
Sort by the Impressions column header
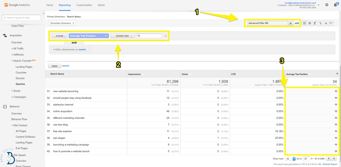coord(134,74)
